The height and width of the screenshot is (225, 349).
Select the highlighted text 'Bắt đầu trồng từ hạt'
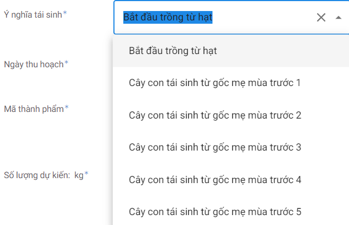(168, 18)
